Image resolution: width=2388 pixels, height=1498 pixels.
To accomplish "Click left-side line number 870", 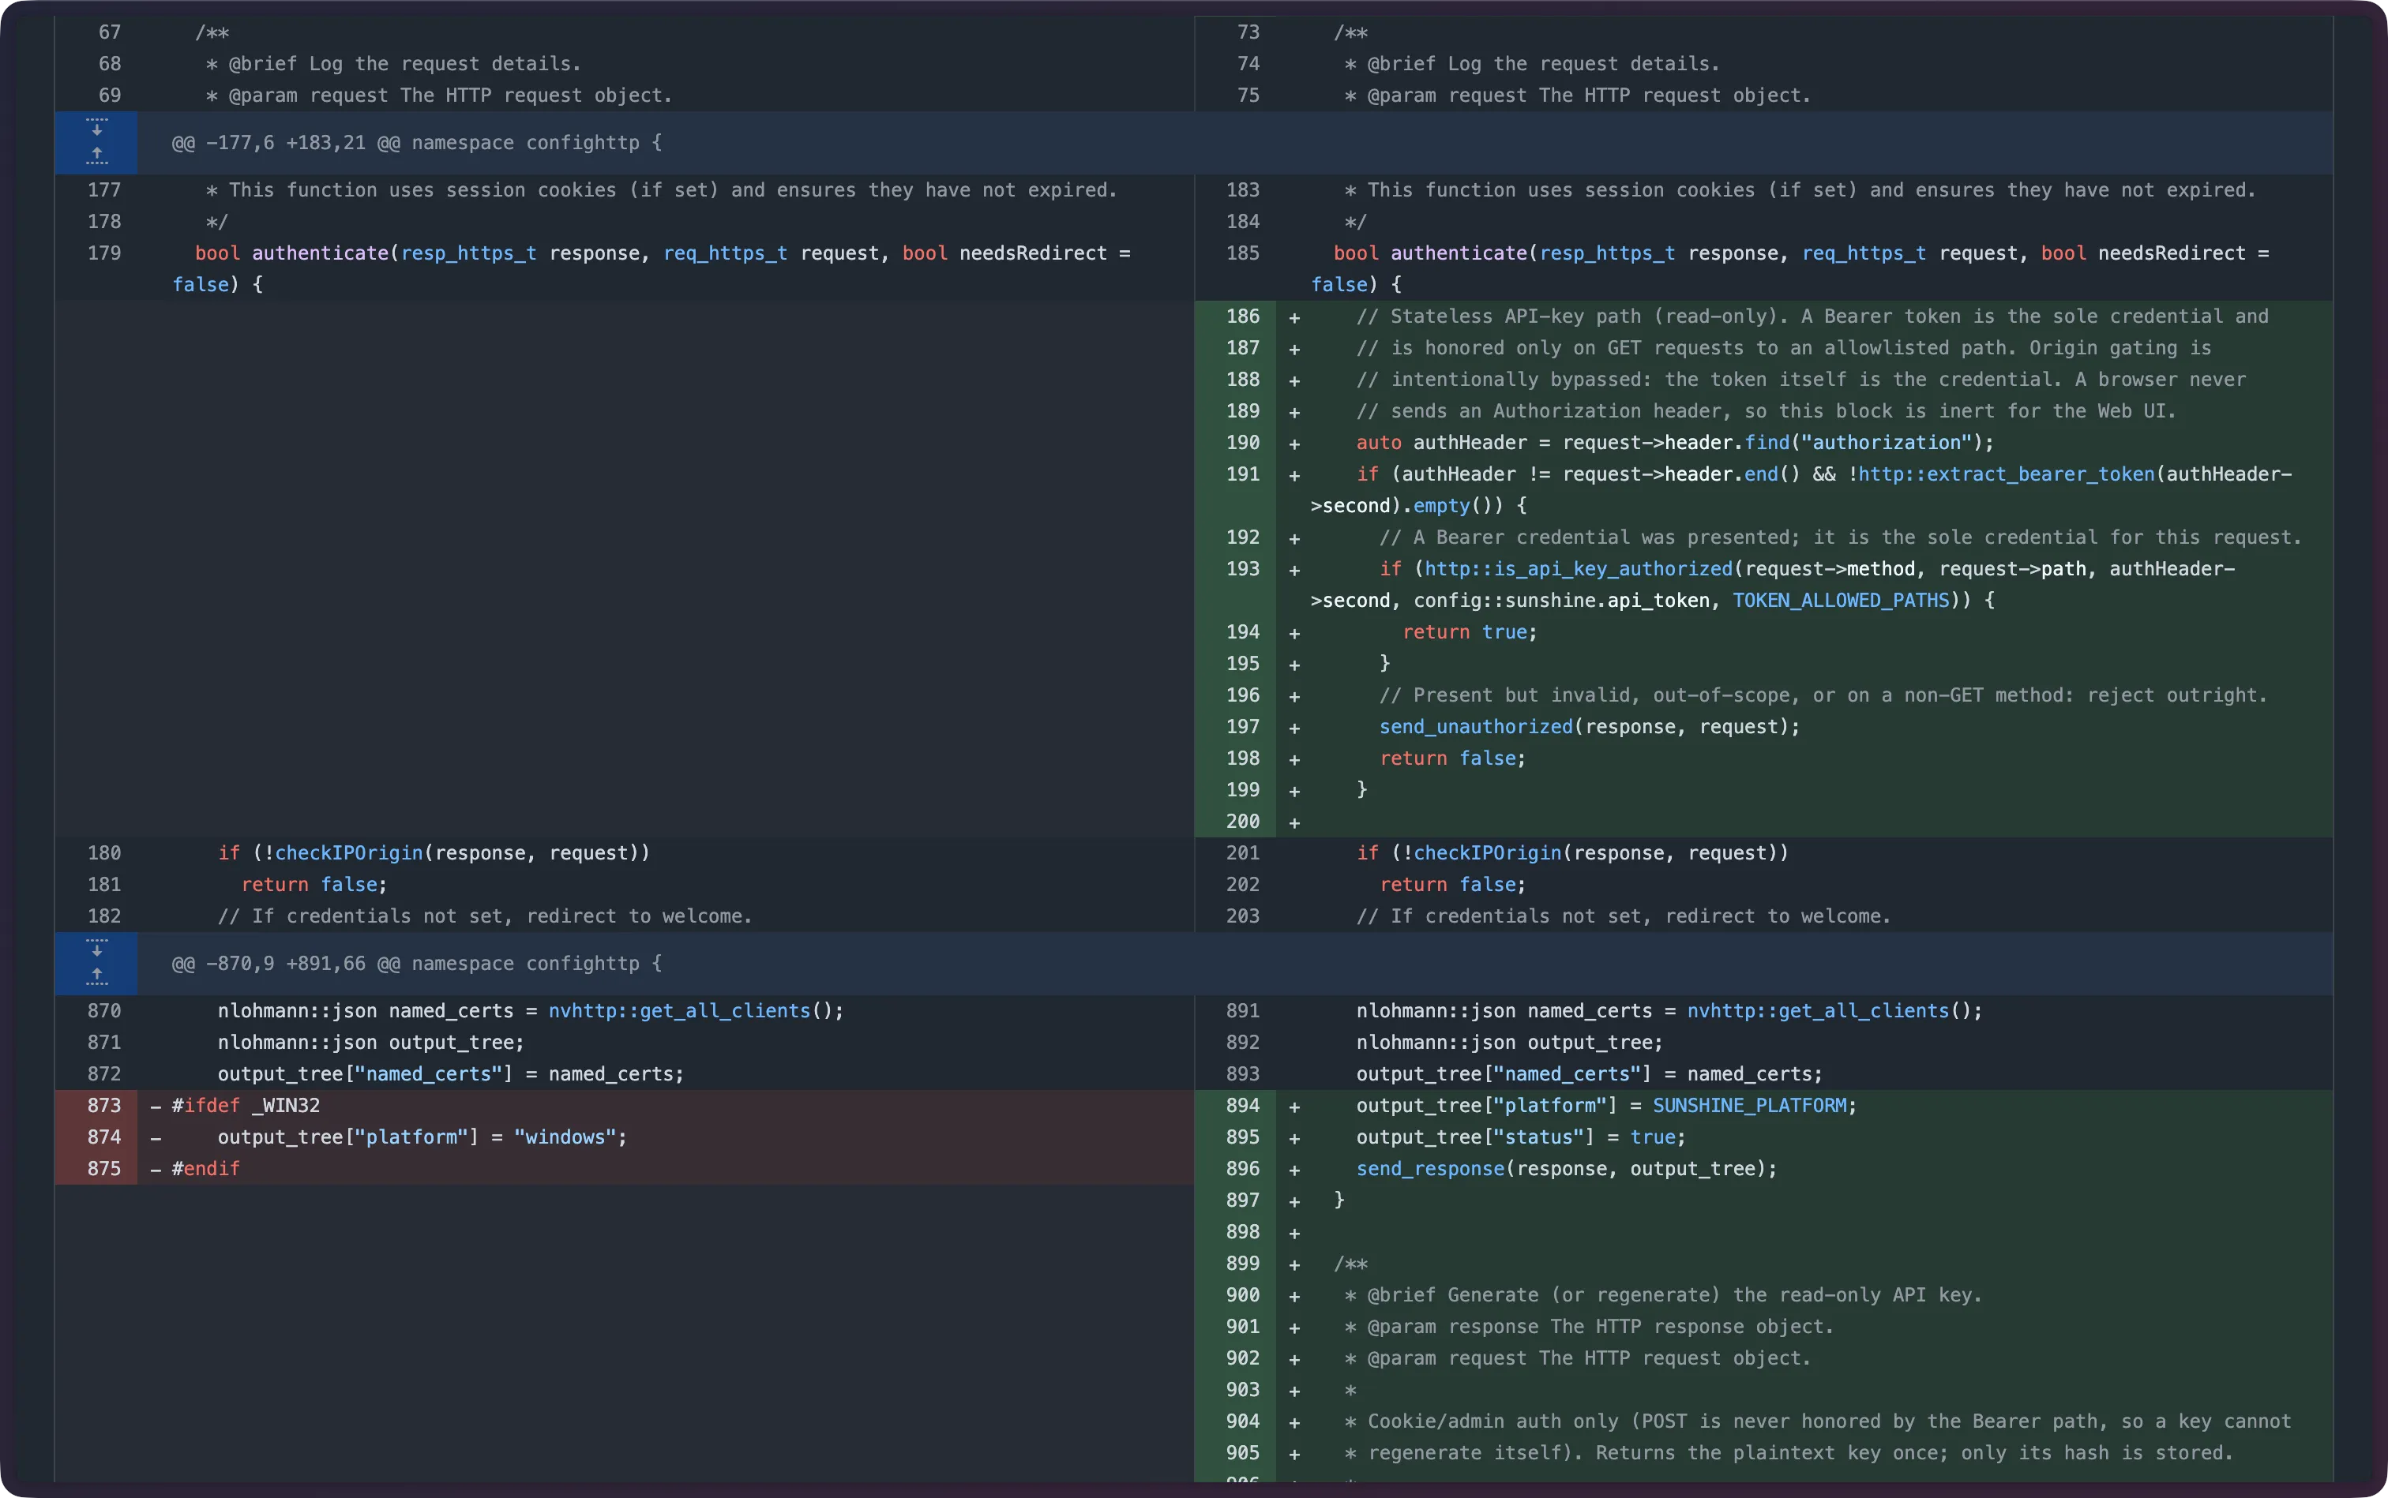I will tap(104, 1012).
